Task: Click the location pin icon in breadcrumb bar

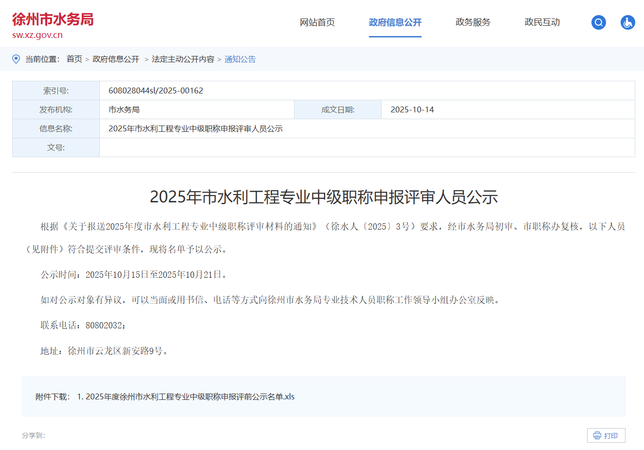Action: pos(16,59)
